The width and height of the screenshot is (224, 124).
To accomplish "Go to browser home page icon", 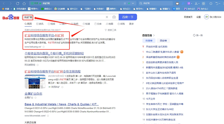I will pyautogui.click(x=24, y=3).
